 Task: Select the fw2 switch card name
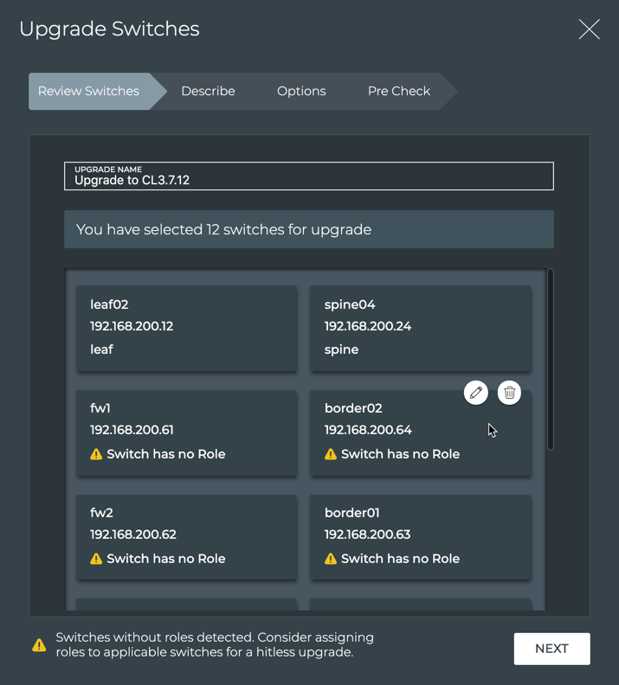tap(101, 513)
